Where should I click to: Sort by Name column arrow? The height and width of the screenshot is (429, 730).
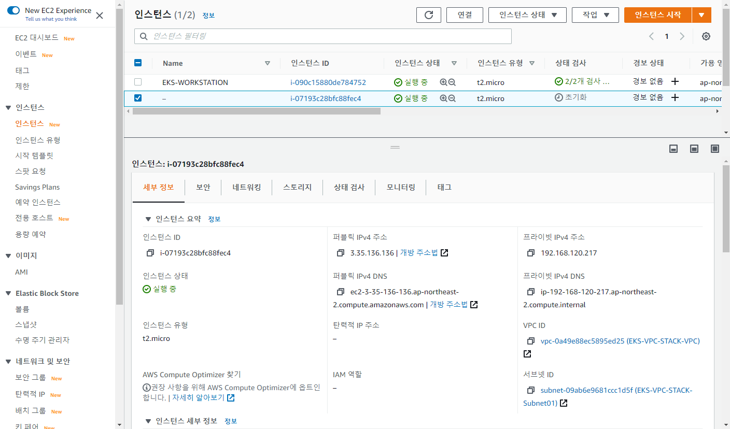coord(268,63)
